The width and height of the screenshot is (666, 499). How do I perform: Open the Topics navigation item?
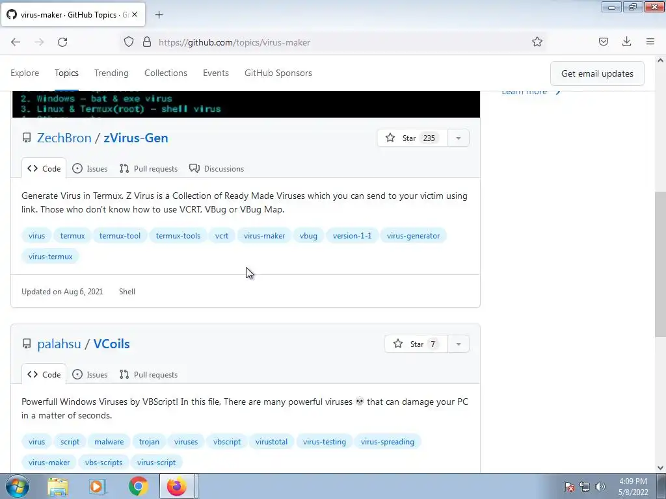tap(67, 73)
